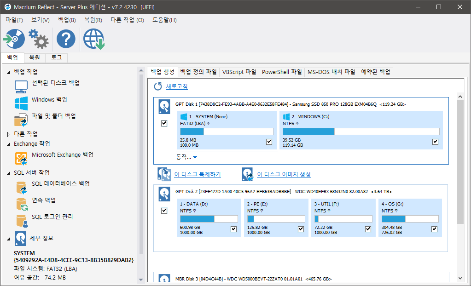
Task: Open the 파일(F) menu
Action: pyautogui.click(x=14, y=20)
